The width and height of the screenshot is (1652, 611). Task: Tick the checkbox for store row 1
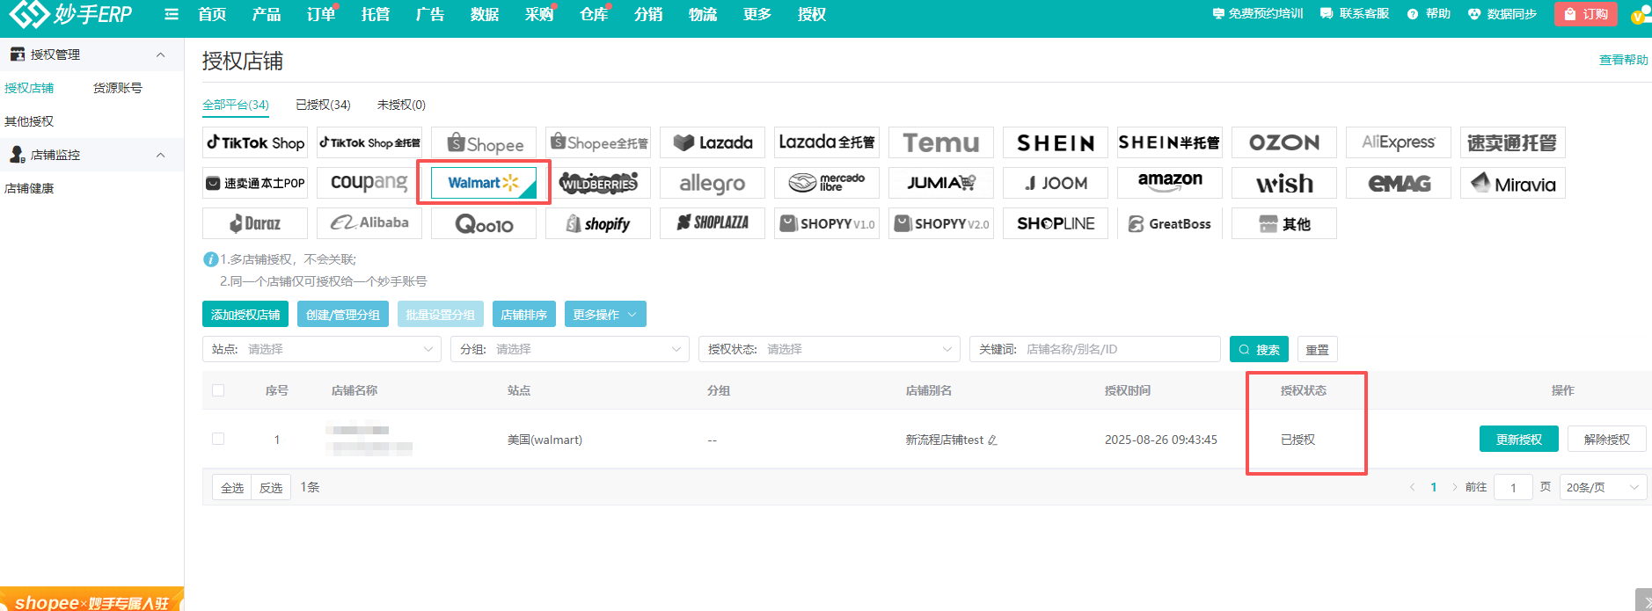point(218,439)
